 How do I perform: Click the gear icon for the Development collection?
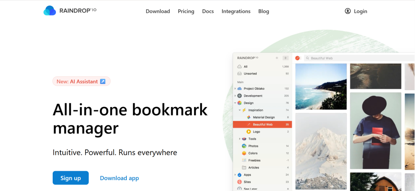point(240,96)
